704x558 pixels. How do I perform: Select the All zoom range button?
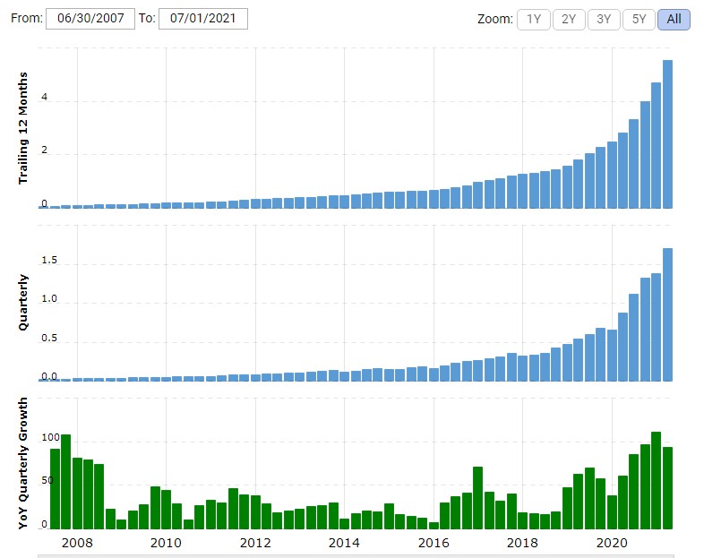[x=674, y=20]
